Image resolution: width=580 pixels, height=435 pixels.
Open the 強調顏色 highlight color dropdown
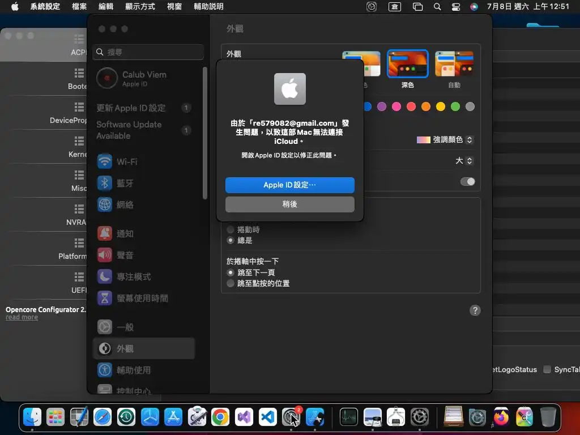pyautogui.click(x=445, y=140)
